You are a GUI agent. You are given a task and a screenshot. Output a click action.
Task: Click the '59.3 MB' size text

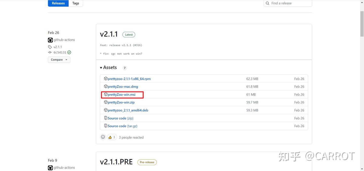[x=252, y=110]
